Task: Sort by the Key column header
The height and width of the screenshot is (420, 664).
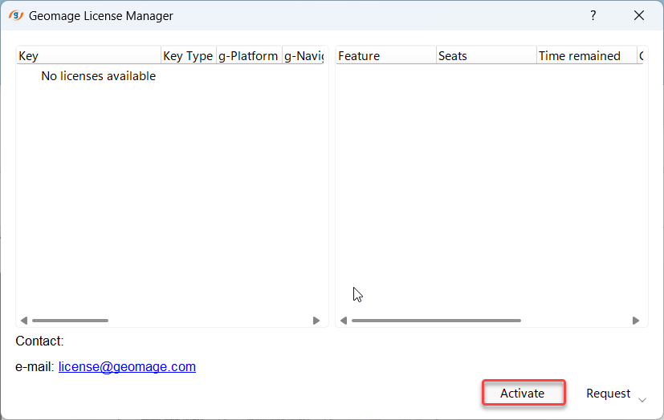Action: pyautogui.click(x=88, y=56)
